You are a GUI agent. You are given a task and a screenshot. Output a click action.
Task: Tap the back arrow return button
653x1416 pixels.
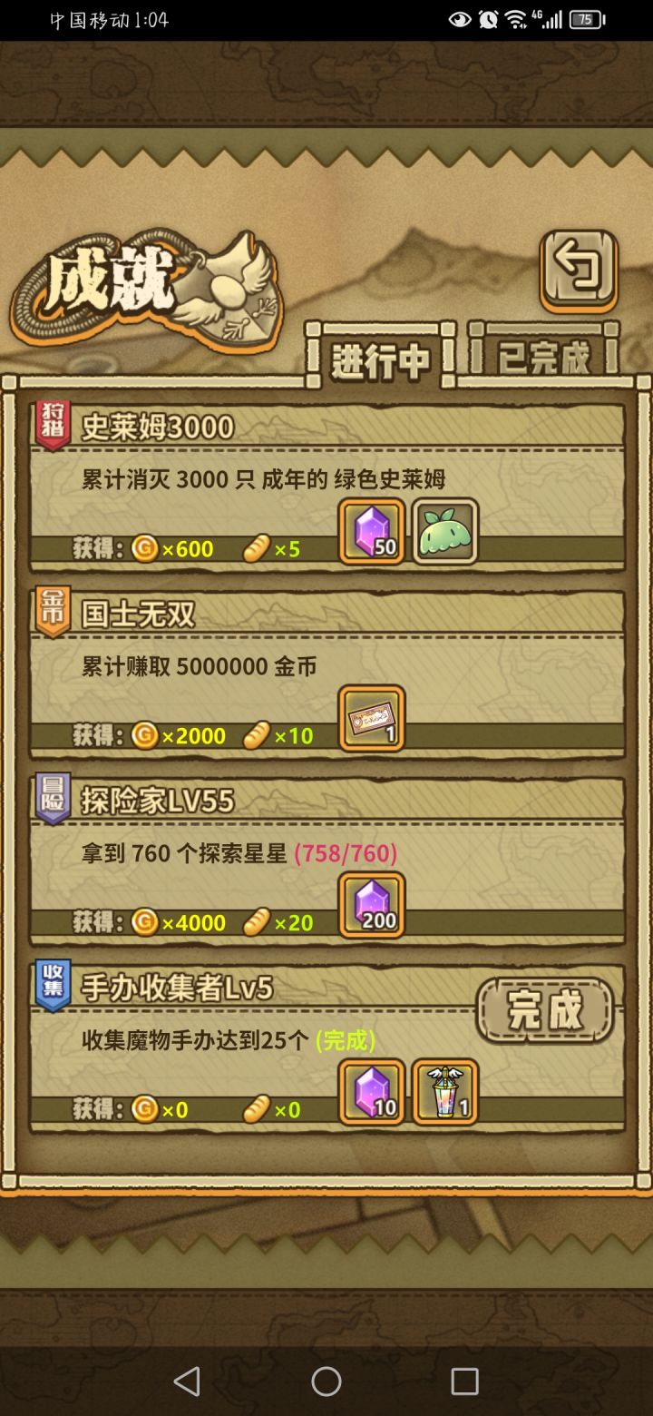point(579,270)
